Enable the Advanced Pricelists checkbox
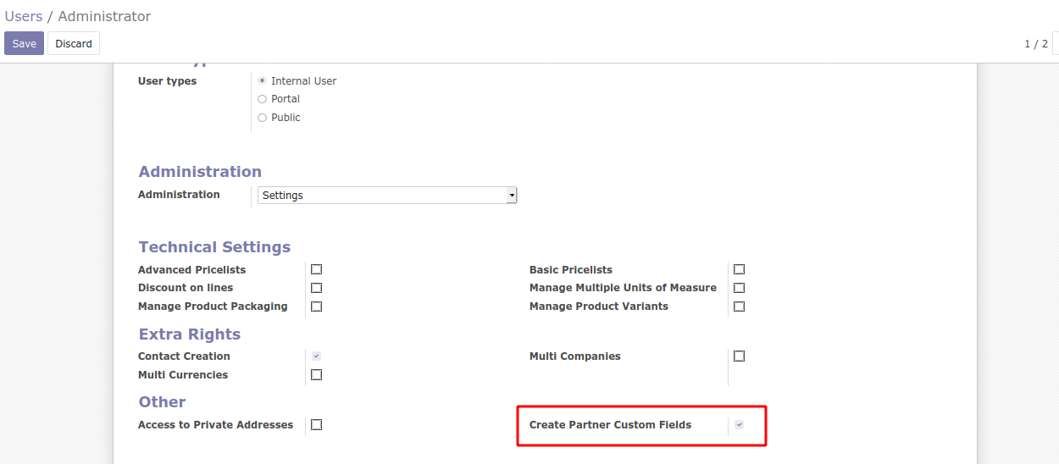Screen dimensions: 1059x464 (316, 269)
